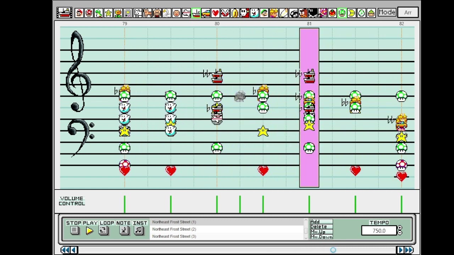Viewport: 454px width, 255px height.
Task: Click the tempo value field showing 750.0
Action: tap(379, 231)
